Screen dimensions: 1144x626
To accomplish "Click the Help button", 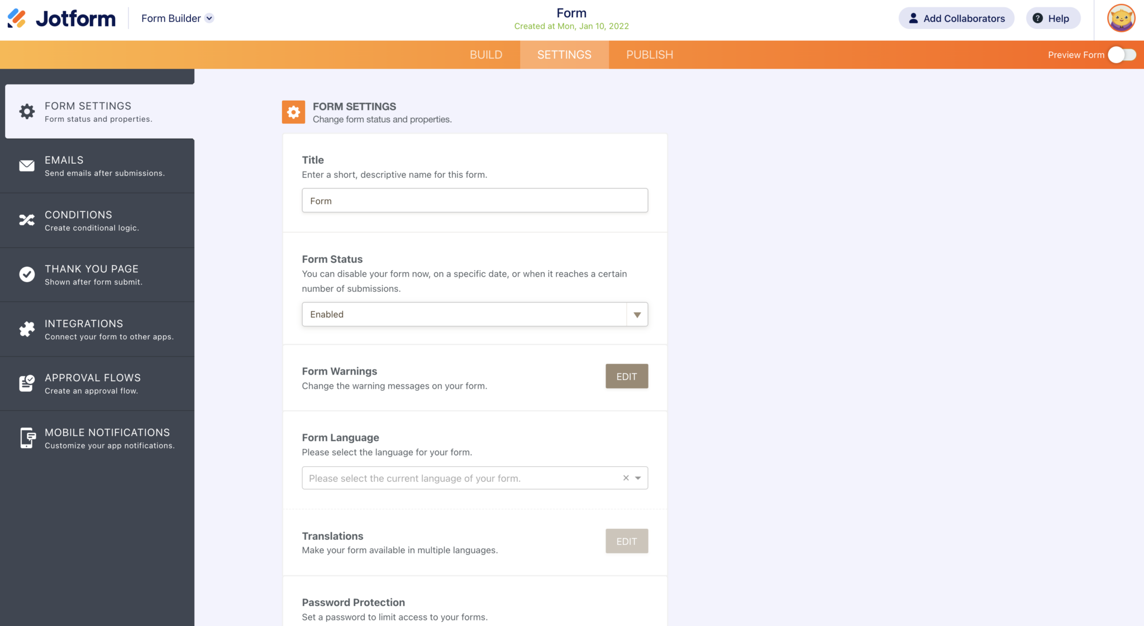I will [1052, 18].
